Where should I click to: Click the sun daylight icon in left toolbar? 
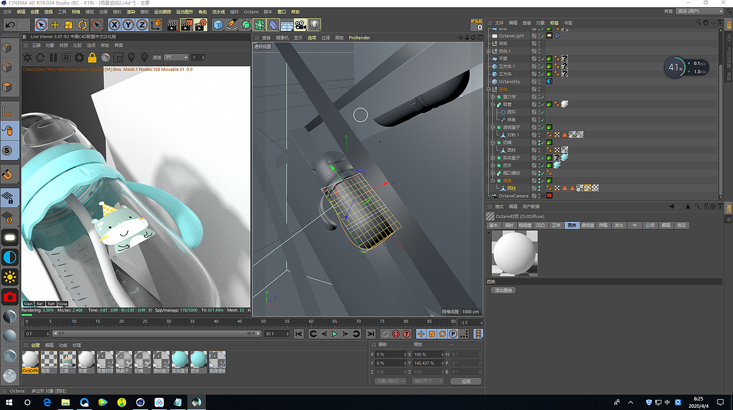10,277
